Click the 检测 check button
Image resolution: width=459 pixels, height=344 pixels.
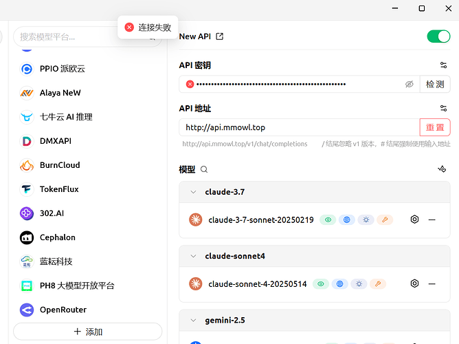point(435,85)
